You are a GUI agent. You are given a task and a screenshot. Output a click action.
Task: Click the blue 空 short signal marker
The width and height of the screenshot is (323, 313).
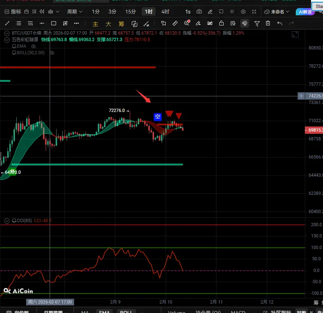click(158, 117)
